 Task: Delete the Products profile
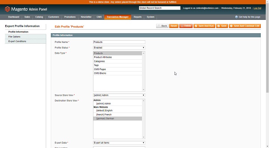(x=186, y=26)
